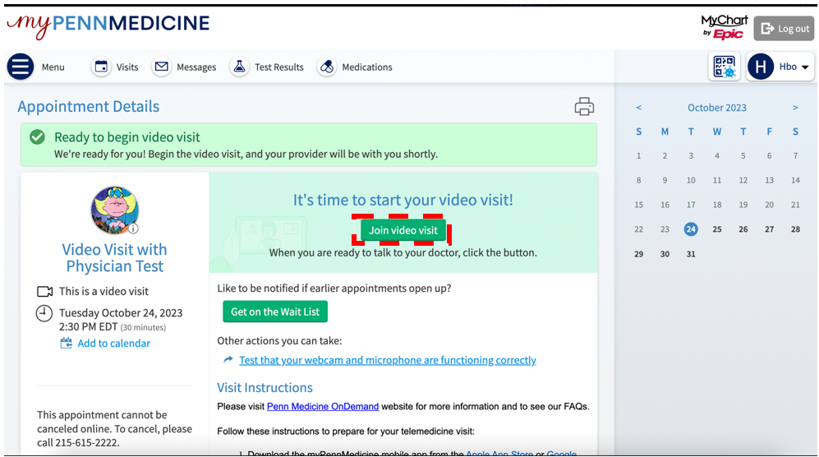Click the provider photo thumbnail
The width and height of the screenshot is (819, 457).
click(114, 210)
